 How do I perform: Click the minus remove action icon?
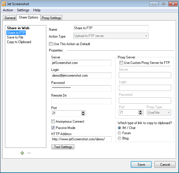[x=29, y=153]
